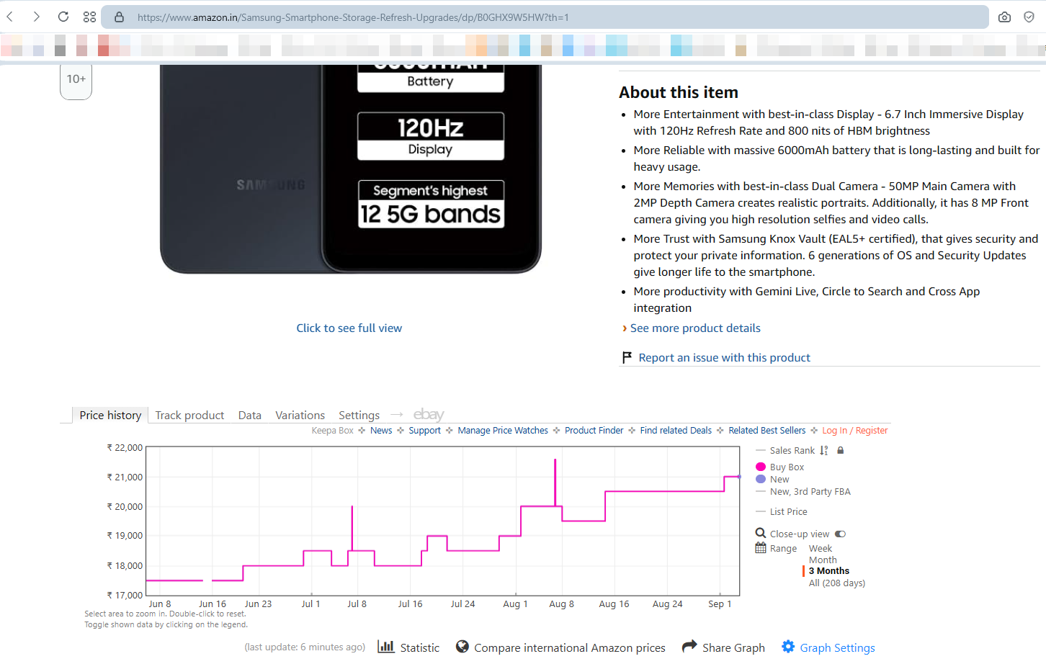Click the purple New color dot
The image size is (1046, 664).
(x=760, y=479)
